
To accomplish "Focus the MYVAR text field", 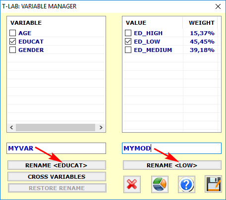I will [x=56, y=149].
